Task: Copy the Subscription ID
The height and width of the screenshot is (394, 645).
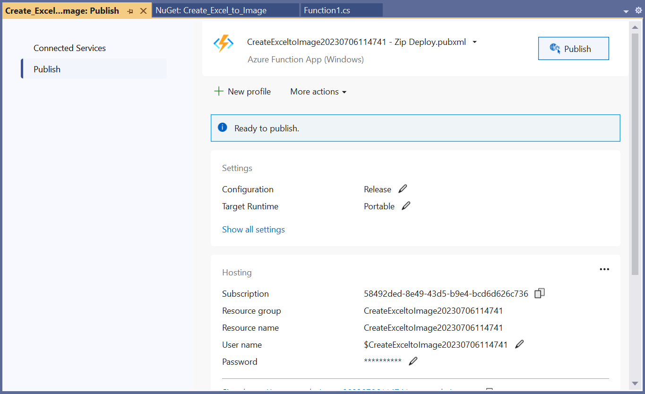Action: (540, 293)
